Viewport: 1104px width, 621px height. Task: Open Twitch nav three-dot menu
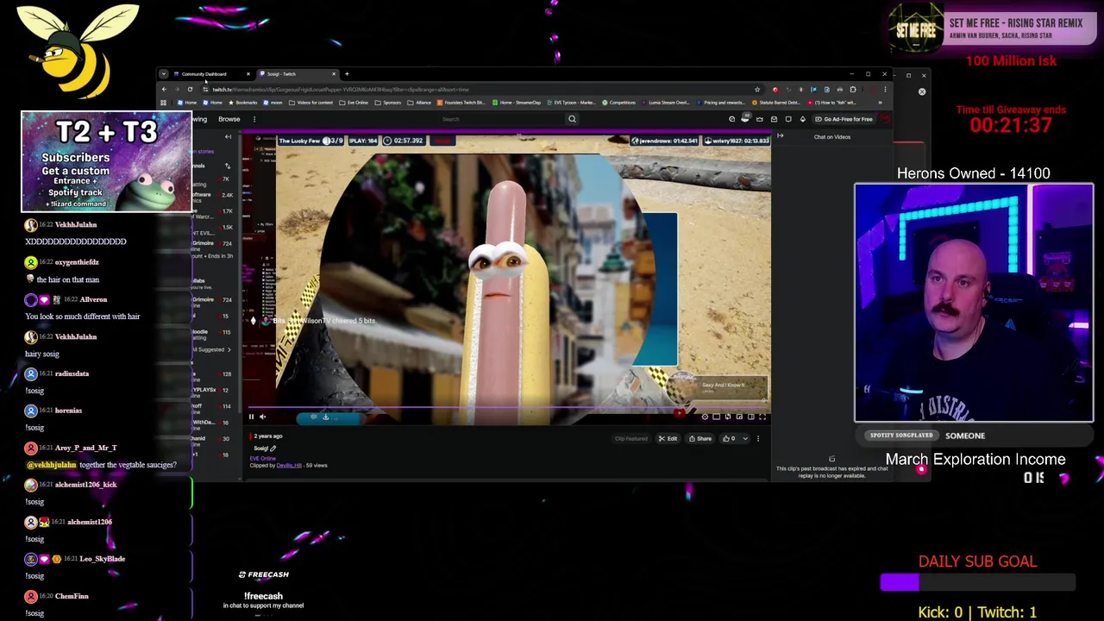click(x=254, y=119)
